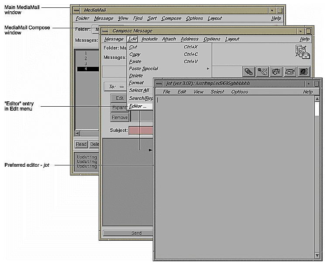Open the Message menu in Compose Message
The width and height of the screenshot is (327, 266).
point(114,39)
